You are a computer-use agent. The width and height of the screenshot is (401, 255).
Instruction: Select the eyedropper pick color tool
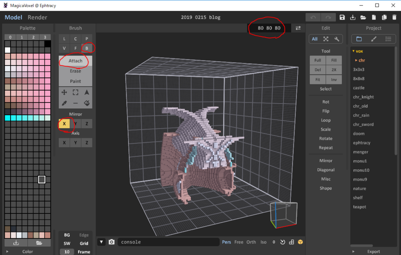(x=64, y=103)
